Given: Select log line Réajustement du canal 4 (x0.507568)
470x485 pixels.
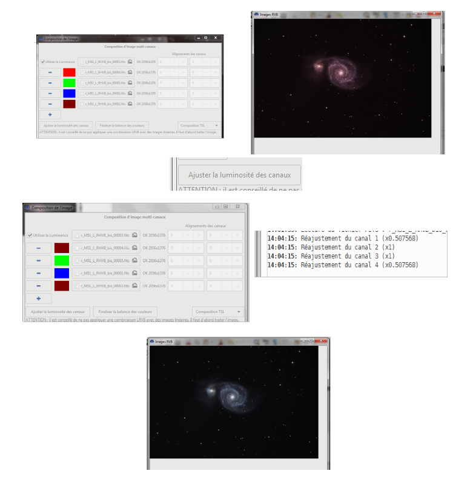Looking at the screenshot, I should pos(343,265).
